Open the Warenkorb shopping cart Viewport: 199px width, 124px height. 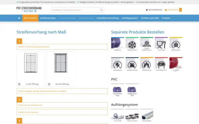[x=173, y=10]
